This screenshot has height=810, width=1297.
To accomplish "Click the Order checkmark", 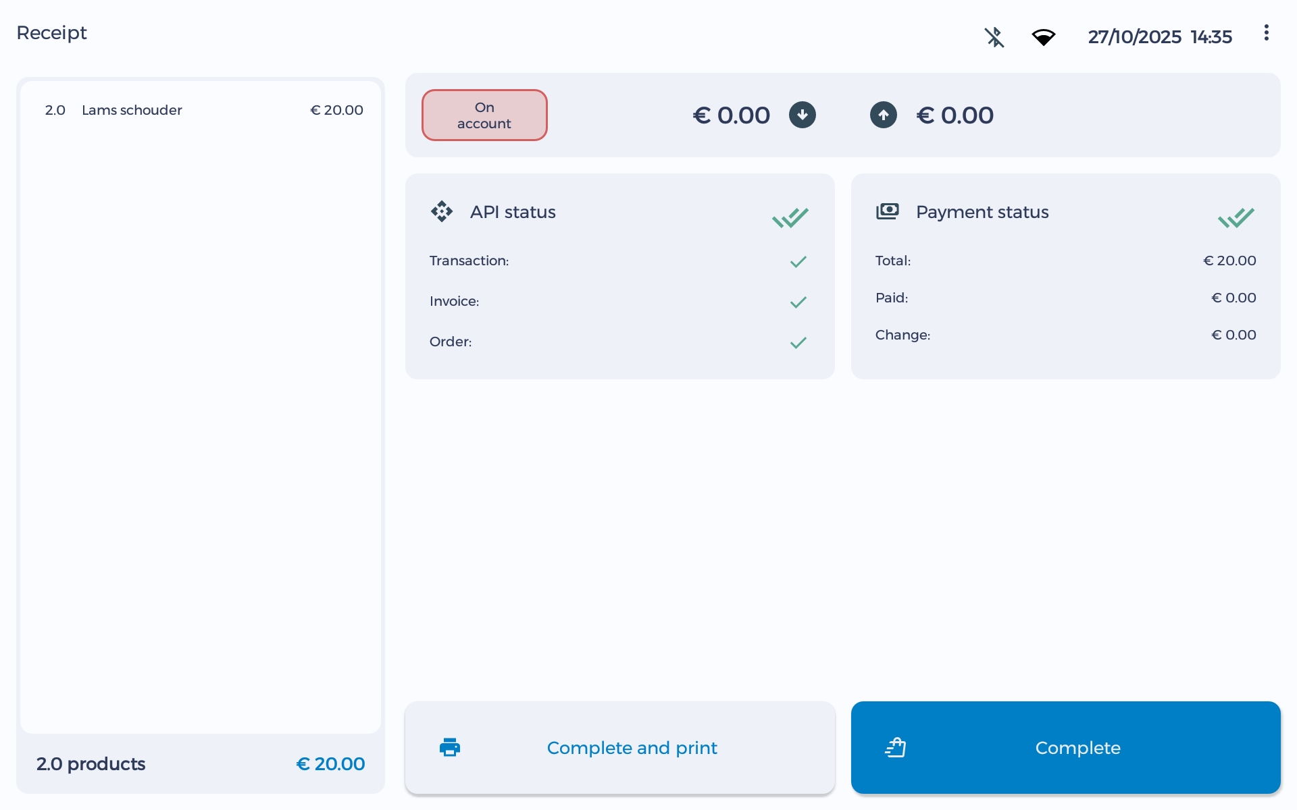I will click(x=798, y=342).
